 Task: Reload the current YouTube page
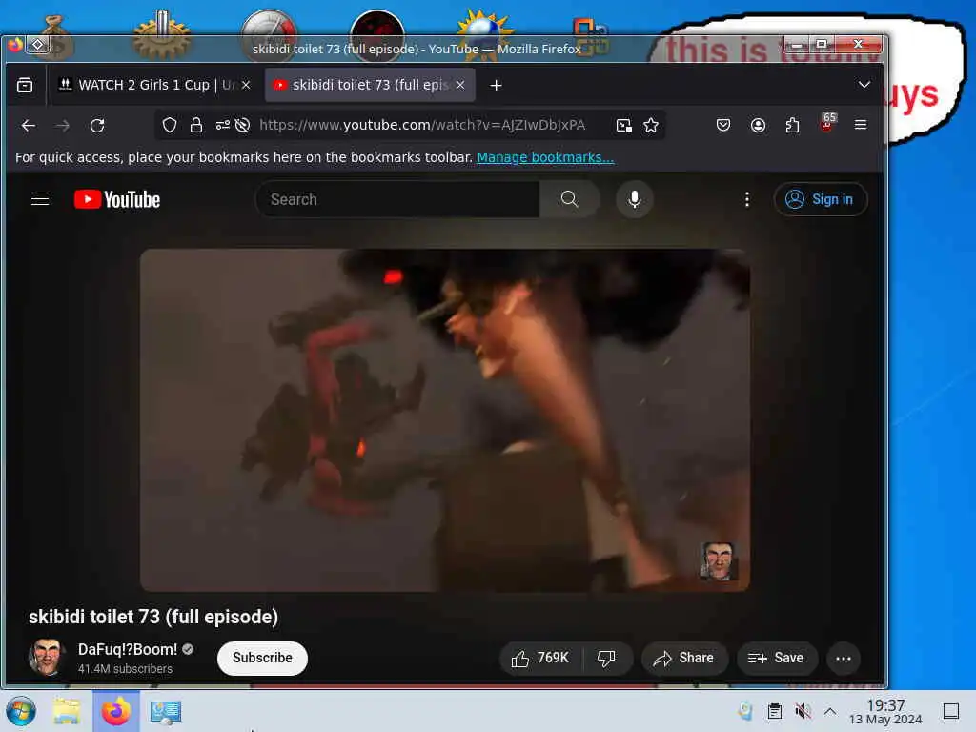(x=97, y=126)
